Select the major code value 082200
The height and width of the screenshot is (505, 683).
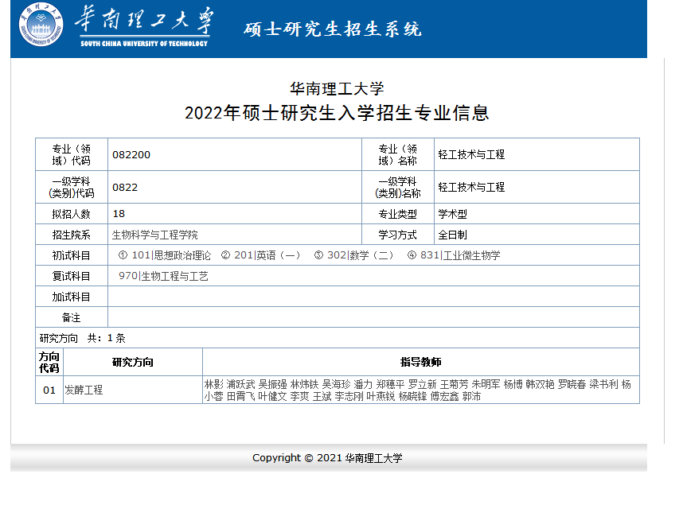pyautogui.click(x=131, y=155)
